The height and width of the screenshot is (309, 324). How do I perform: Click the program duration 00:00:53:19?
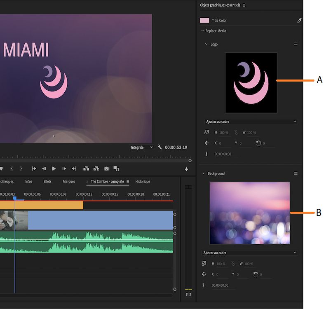pos(176,147)
